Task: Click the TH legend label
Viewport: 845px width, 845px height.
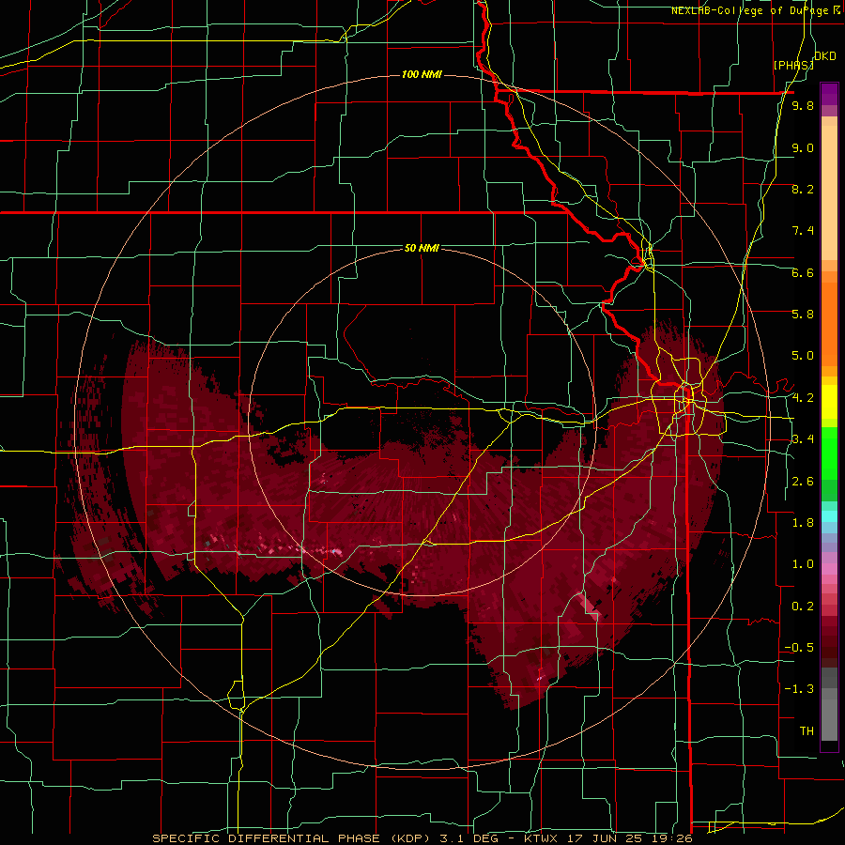Action: 807,731
